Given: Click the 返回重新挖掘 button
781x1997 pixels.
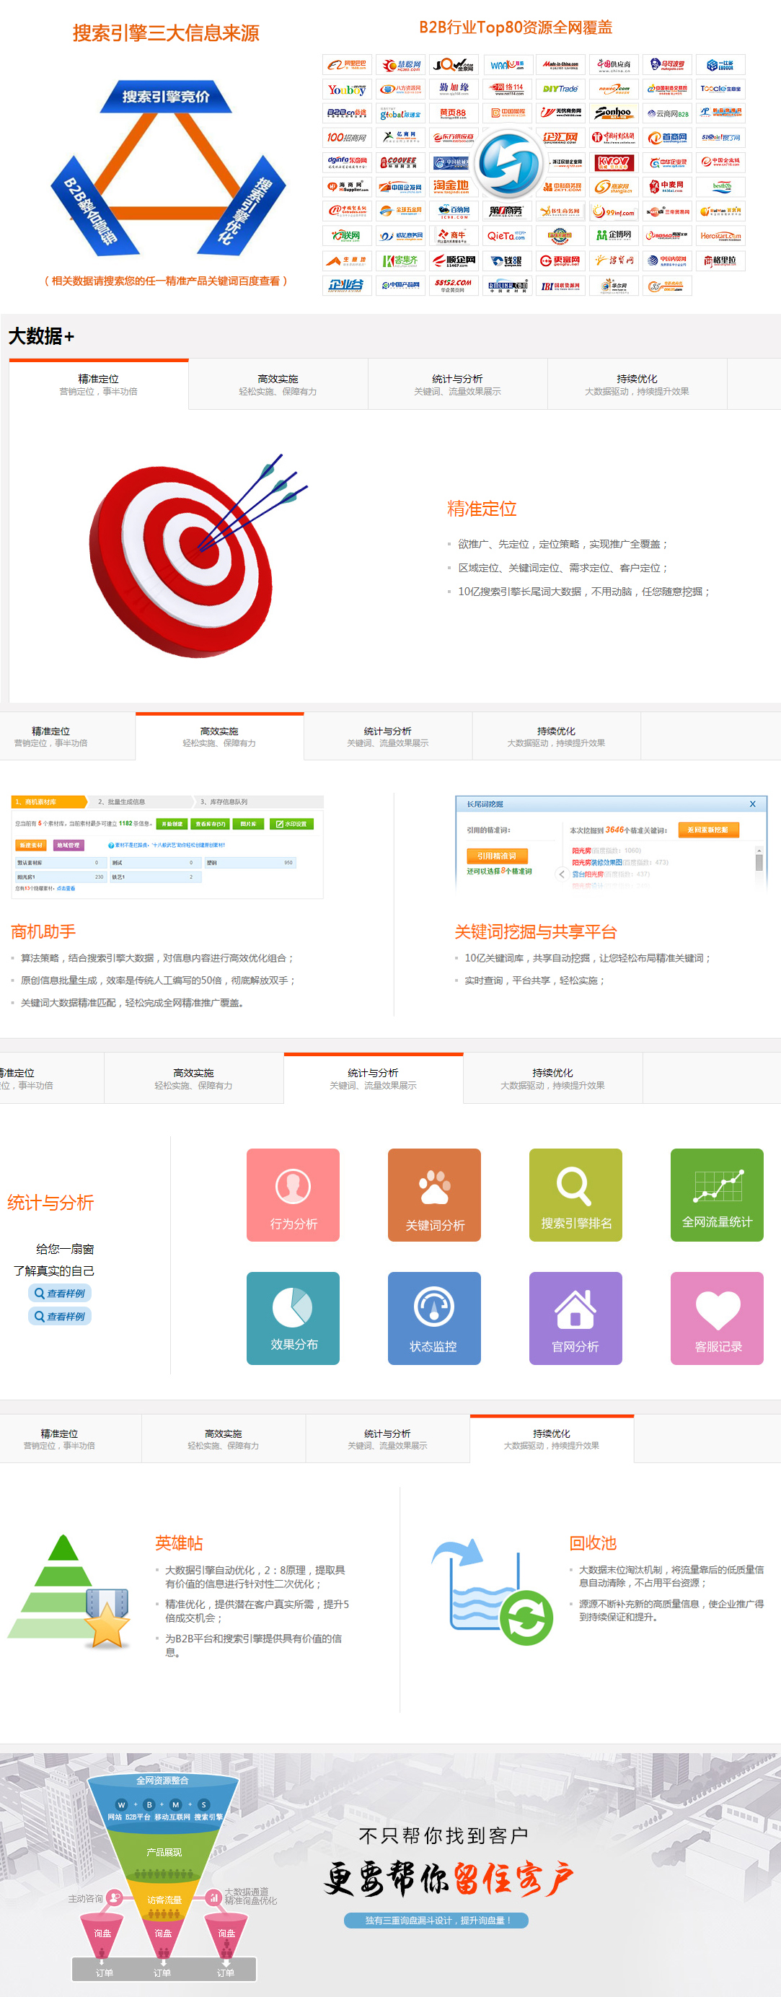Looking at the screenshot, I should (x=708, y=830).
